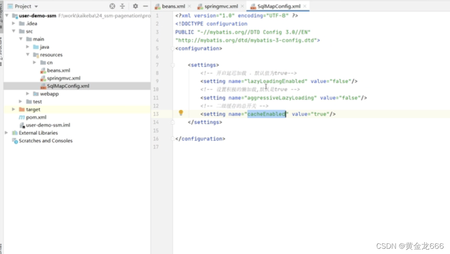Select the main folder row

click(77, 39)
